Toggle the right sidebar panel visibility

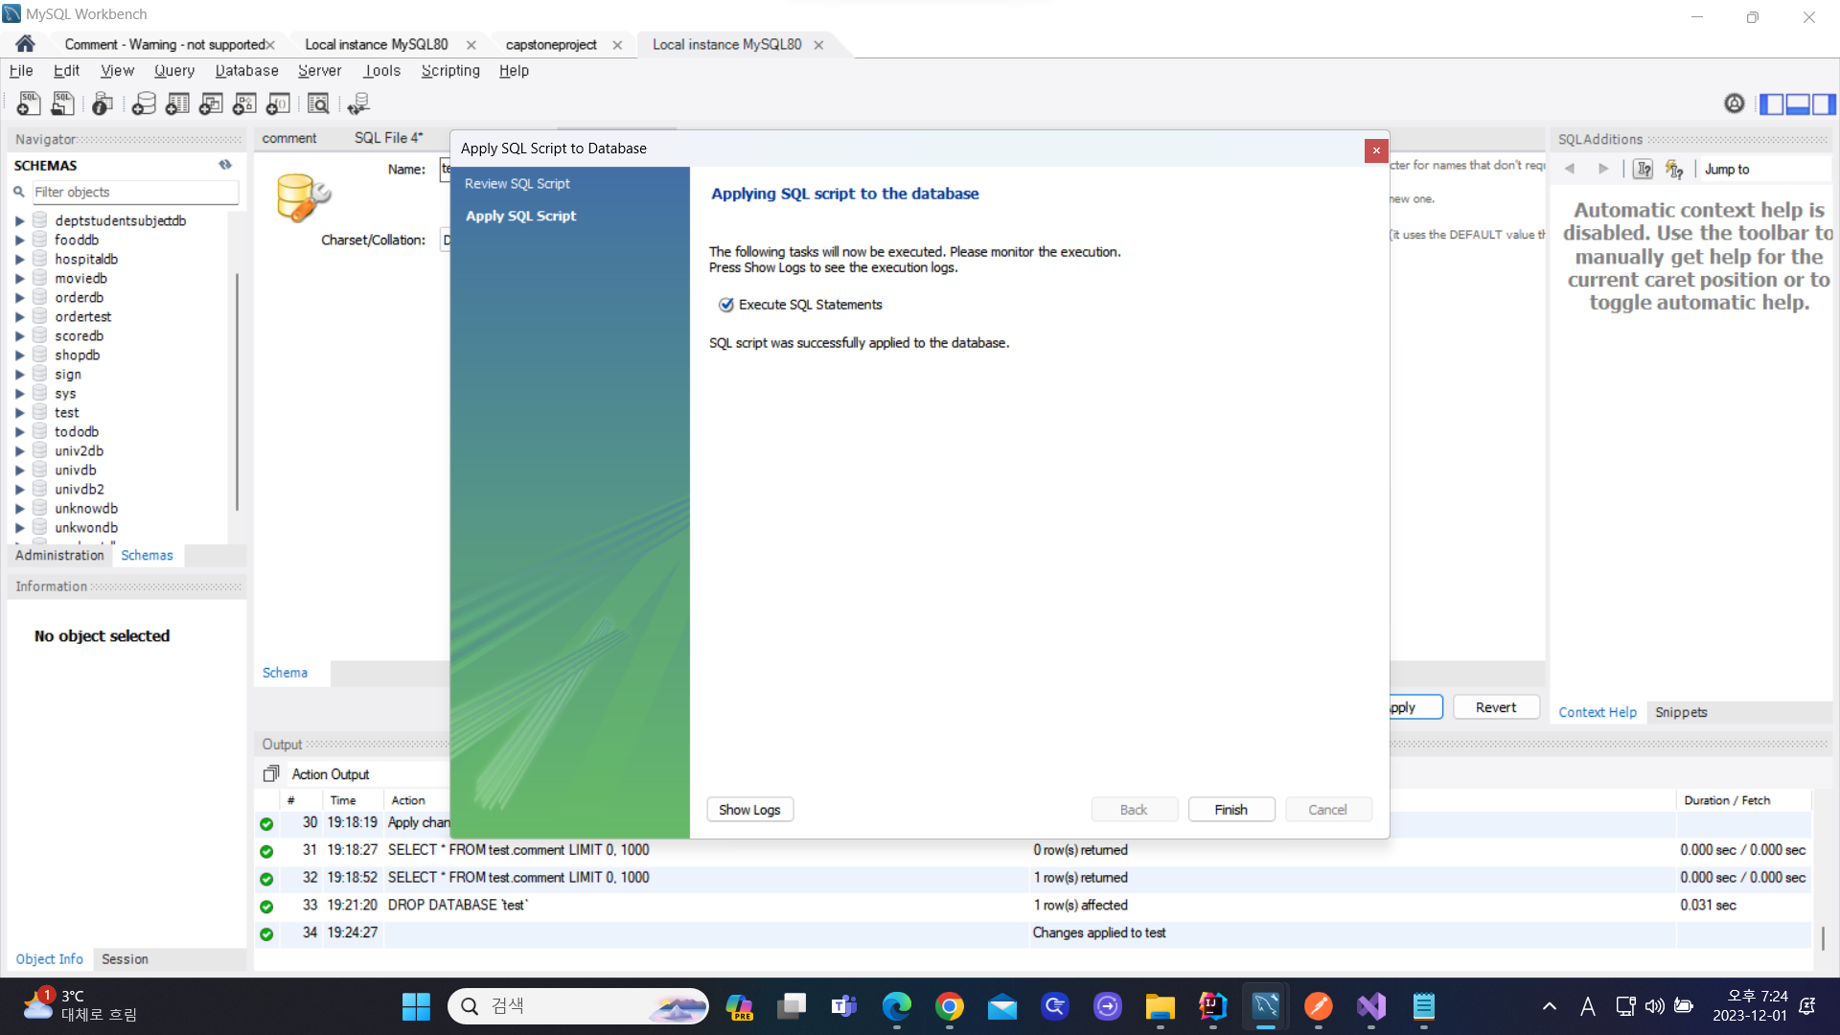1824,103
